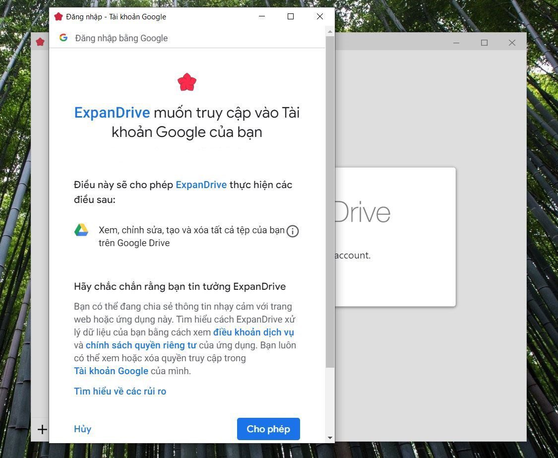
Task: Close the background ExpanDrive window
Action: pyautogui.click(x=512, y=43)
